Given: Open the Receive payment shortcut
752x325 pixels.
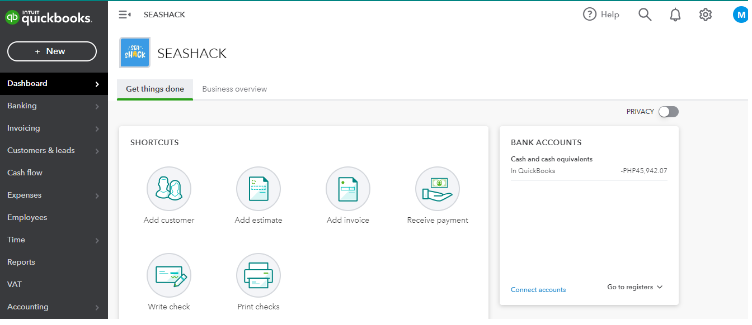Looking at the screenshot, I should (438, 189).
